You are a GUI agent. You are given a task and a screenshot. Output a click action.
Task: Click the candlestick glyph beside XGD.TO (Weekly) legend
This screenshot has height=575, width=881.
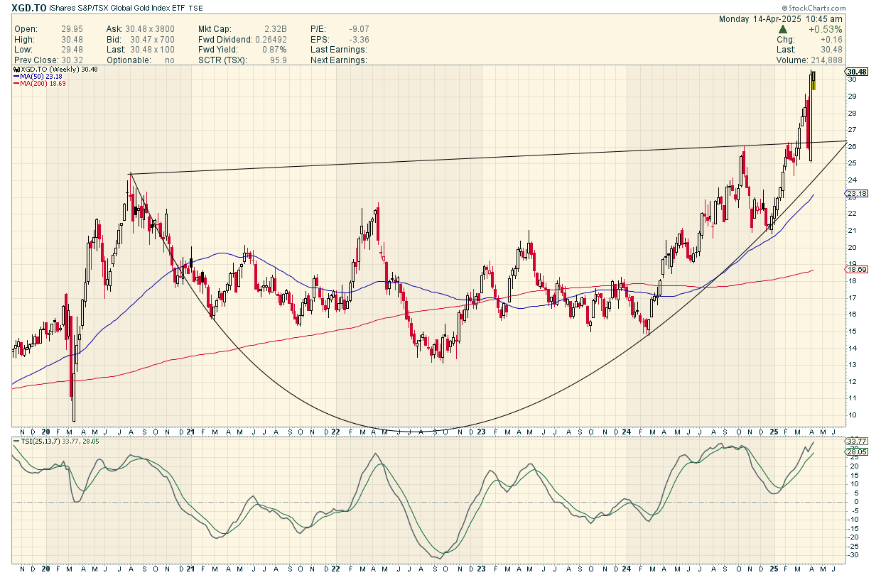(16, 69)
